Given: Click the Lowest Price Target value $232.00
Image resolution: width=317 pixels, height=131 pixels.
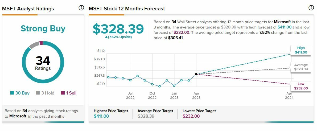Looking at the screenshot, I should pyautogui.click(x=191, y=116).
